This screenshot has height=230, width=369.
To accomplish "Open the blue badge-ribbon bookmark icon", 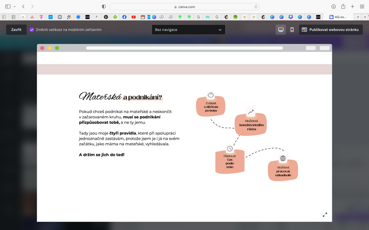I will (x=291, y=17).
